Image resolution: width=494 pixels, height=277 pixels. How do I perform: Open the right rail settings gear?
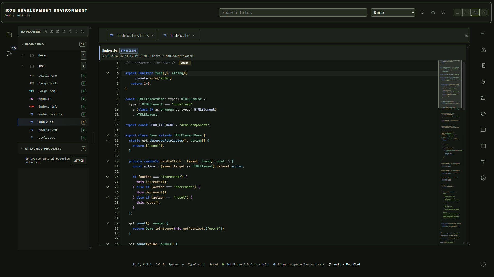[483, 178]
